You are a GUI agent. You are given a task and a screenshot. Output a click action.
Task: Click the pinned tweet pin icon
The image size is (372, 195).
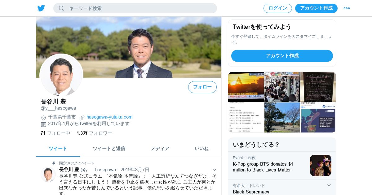(54, 163)
